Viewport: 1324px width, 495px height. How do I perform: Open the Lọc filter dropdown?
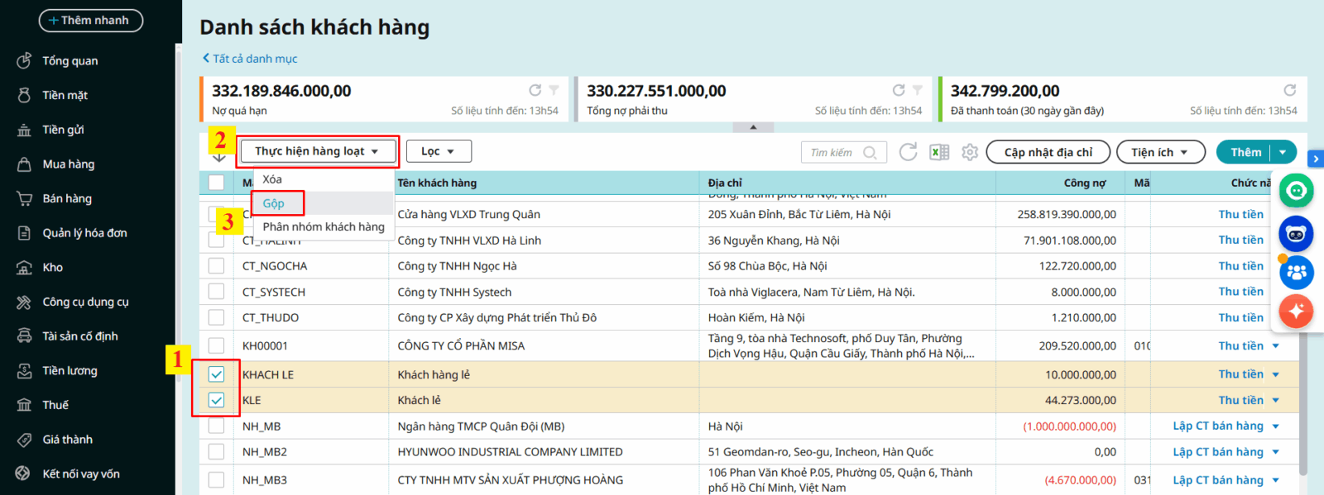439,151
